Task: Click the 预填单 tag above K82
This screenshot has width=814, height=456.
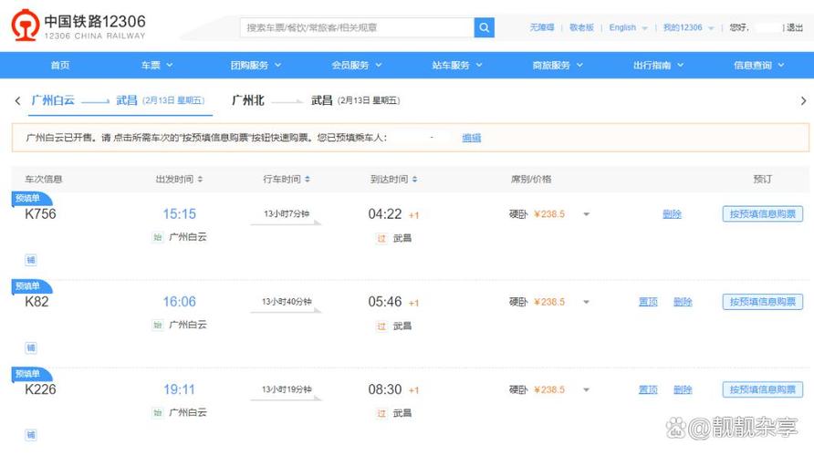Action: (x=31, y=285)
